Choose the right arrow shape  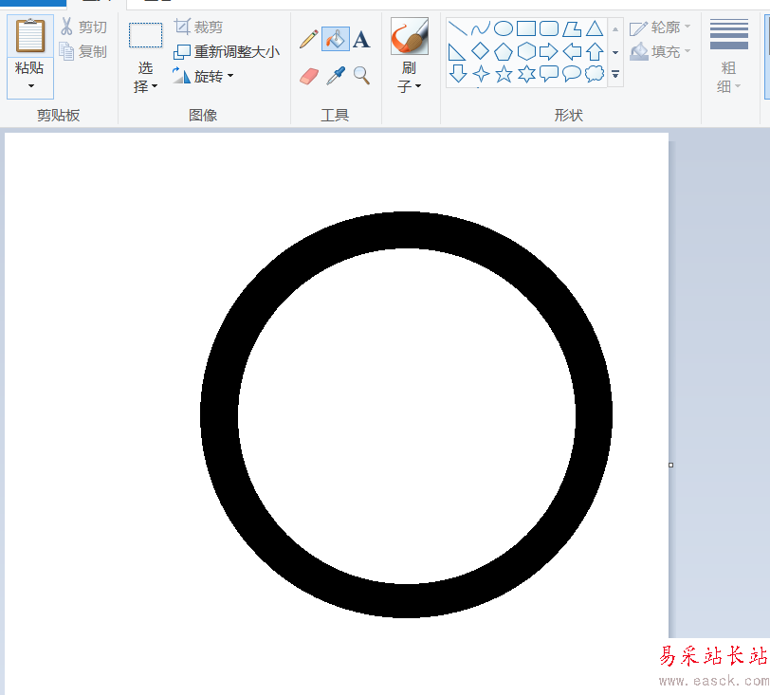[x=548, y=51]
